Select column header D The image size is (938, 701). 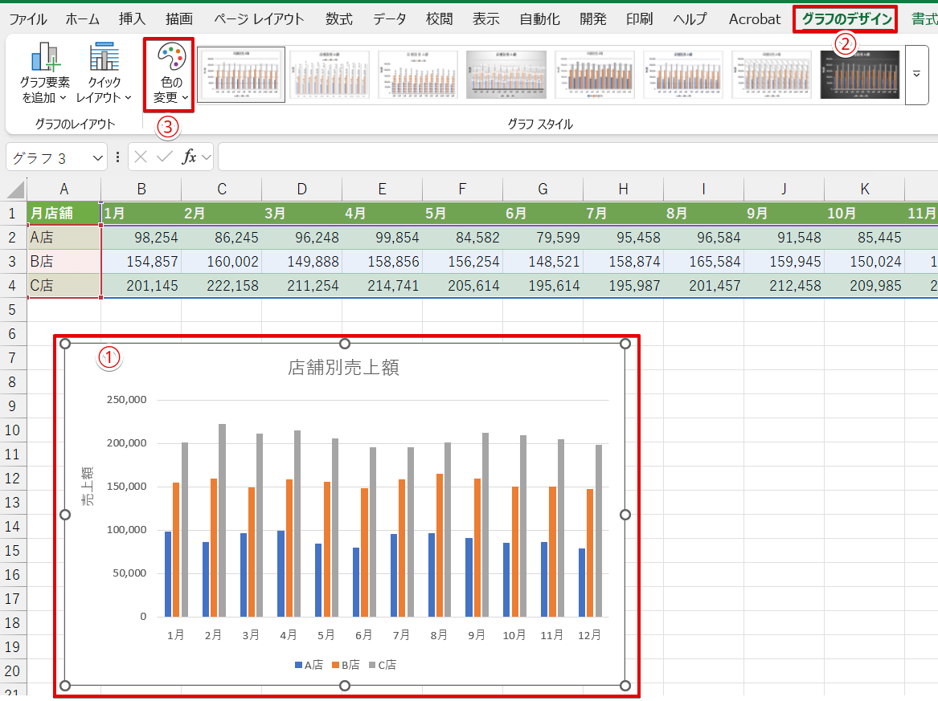[301, 190]
